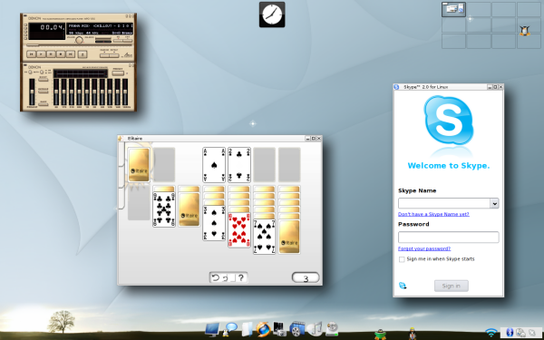The image size is (544, 340).
Task: Adjust the preamp slider in the equalizer
Action: click(x=32, y=92)
